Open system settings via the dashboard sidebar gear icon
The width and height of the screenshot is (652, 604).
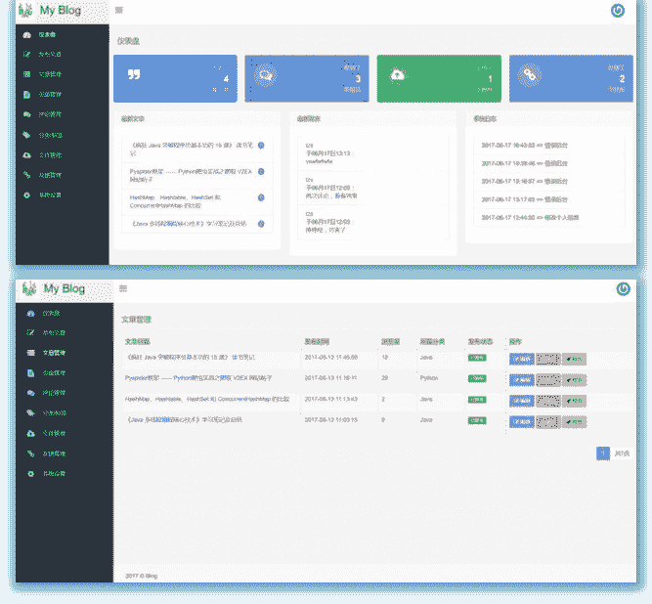[27, 194]
